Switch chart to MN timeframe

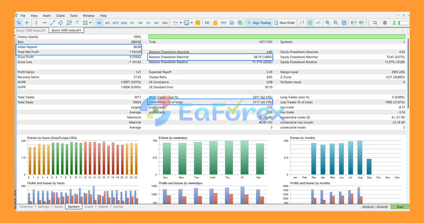165,23
